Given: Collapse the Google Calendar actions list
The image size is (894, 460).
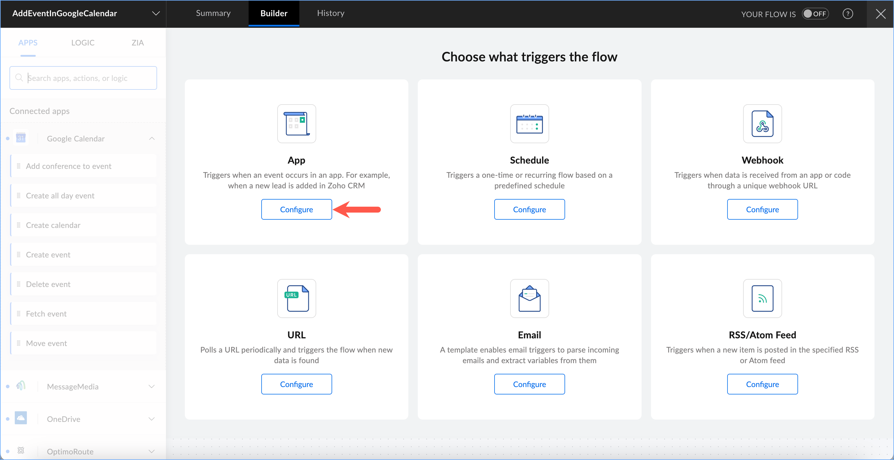Looking at the screenshot, I should [152, 138].
